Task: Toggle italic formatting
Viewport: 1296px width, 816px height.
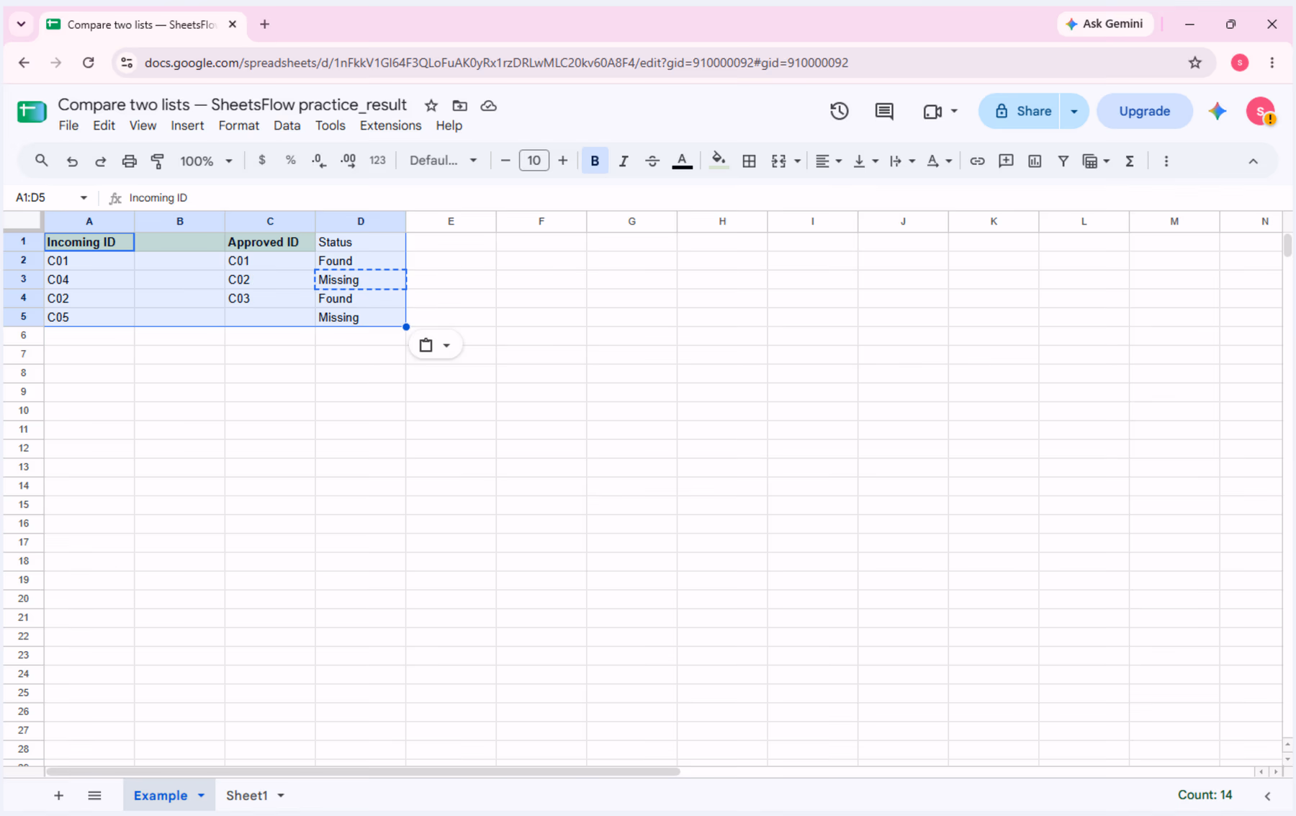Action: point(624,161)
